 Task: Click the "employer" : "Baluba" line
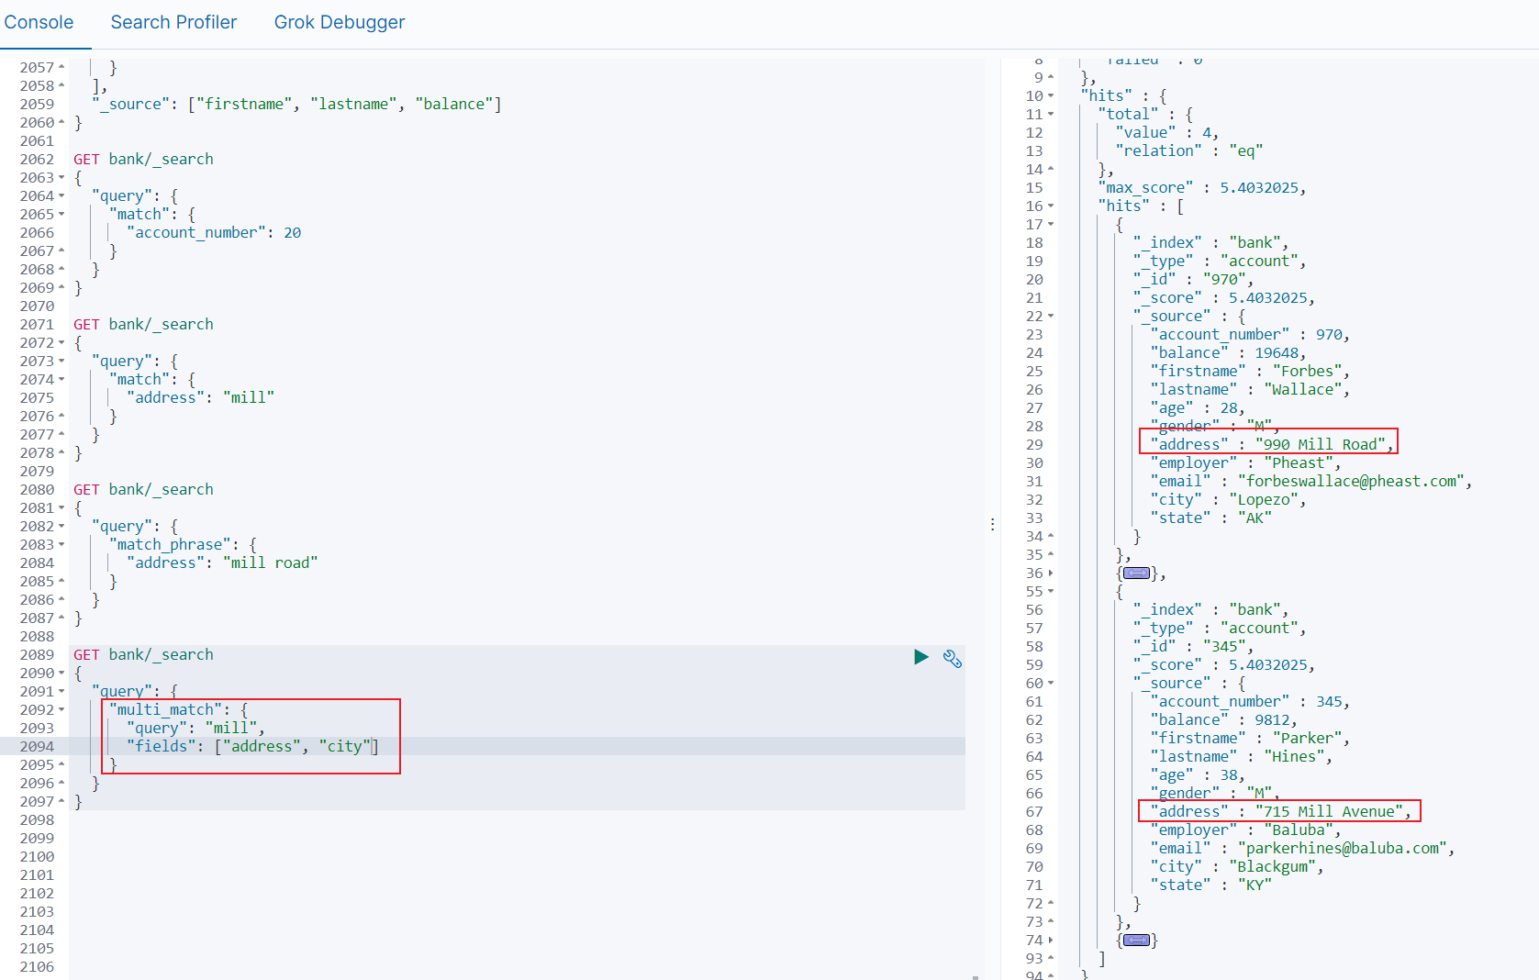tap(1245, 830)
